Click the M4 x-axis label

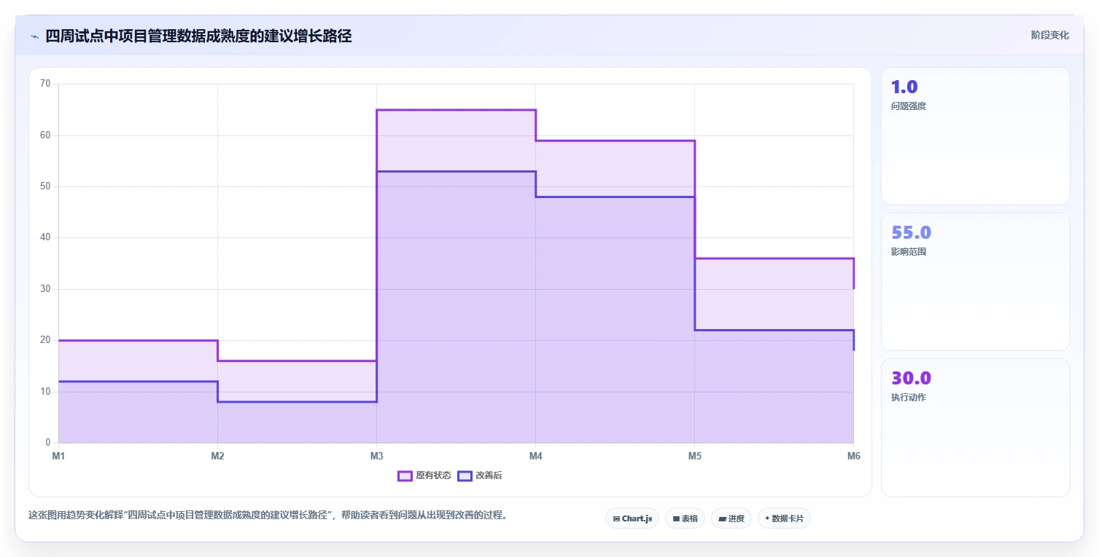535,457
